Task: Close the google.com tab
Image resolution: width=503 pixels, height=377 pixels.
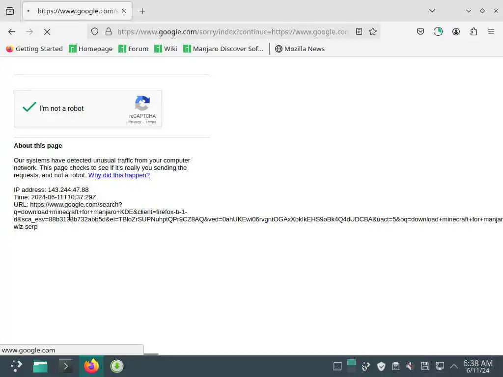Action: [x=124, y=11]
